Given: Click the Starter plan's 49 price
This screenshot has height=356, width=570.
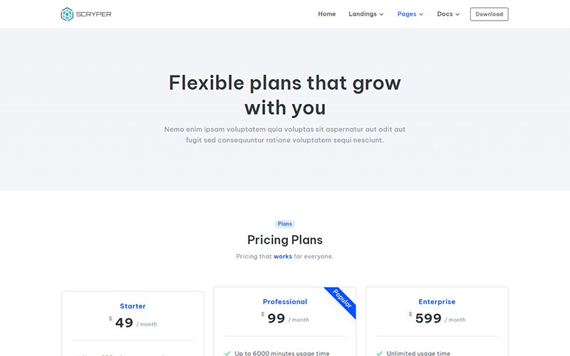Looking at the screenshot, I should 124,323.
